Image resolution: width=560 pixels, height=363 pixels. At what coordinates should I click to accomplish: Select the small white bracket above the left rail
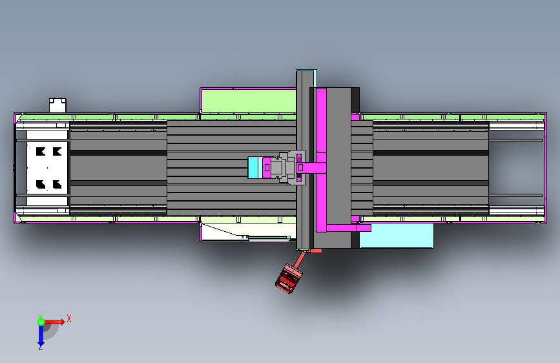point(57,105)
